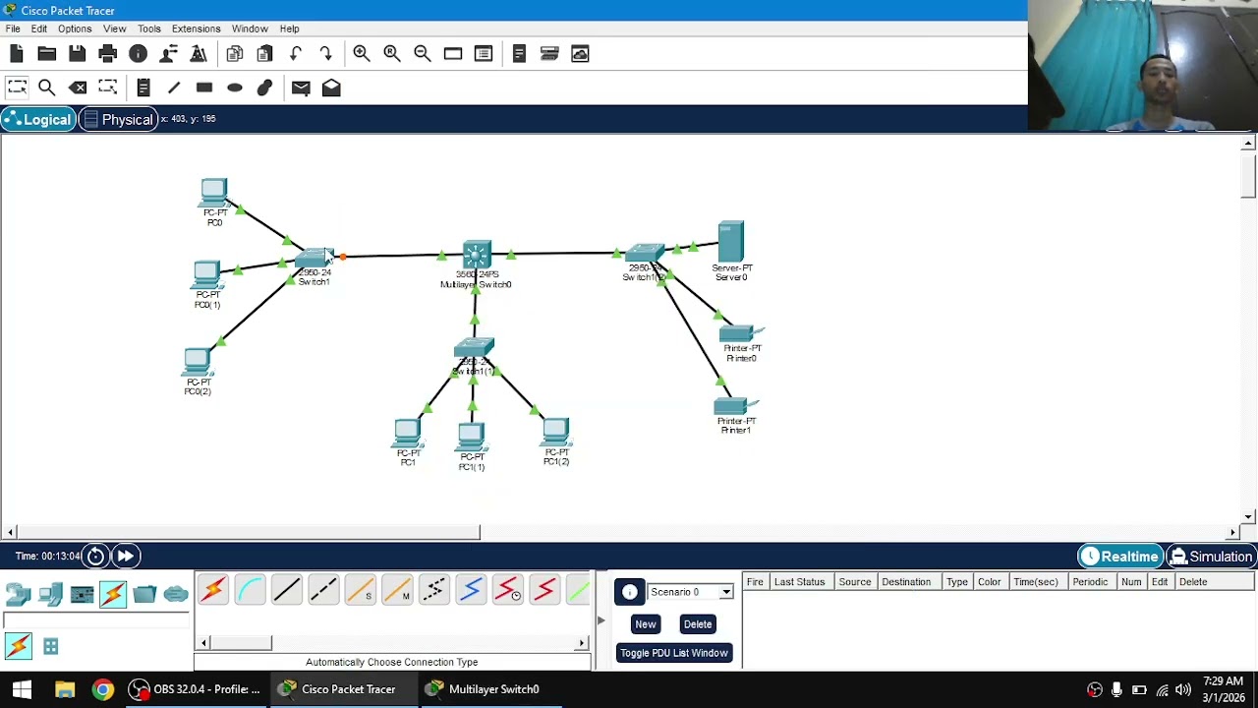Create a new file with toolbar icon
The width and height of the screenshot is (1258, 708).
[x=17, y=54]
